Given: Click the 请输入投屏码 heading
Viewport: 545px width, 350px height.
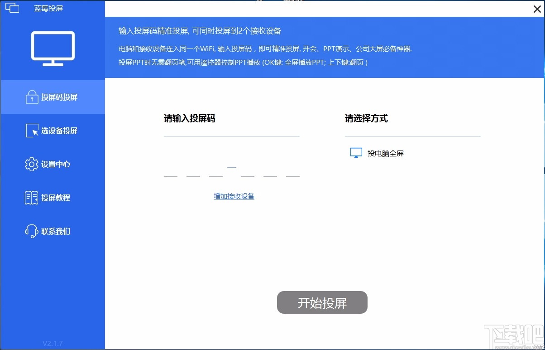Looking at the screenshot, I should (x=190, y=119).
